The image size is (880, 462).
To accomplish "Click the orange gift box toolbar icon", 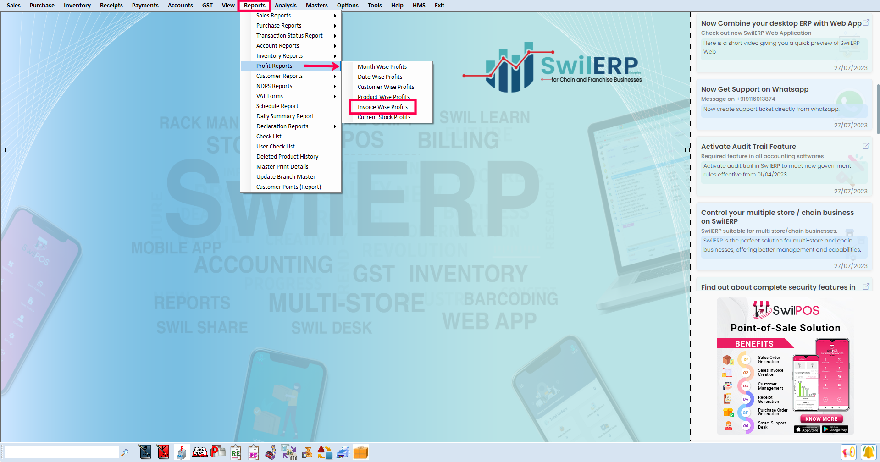I will coord(360,452).
